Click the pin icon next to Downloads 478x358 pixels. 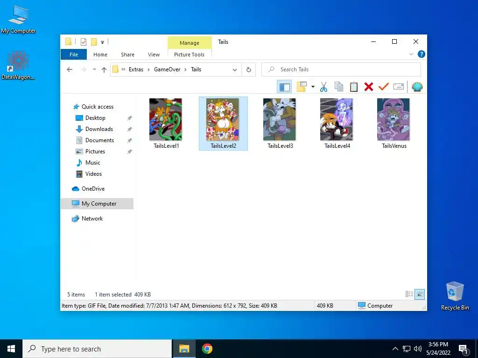pos(130,129)
